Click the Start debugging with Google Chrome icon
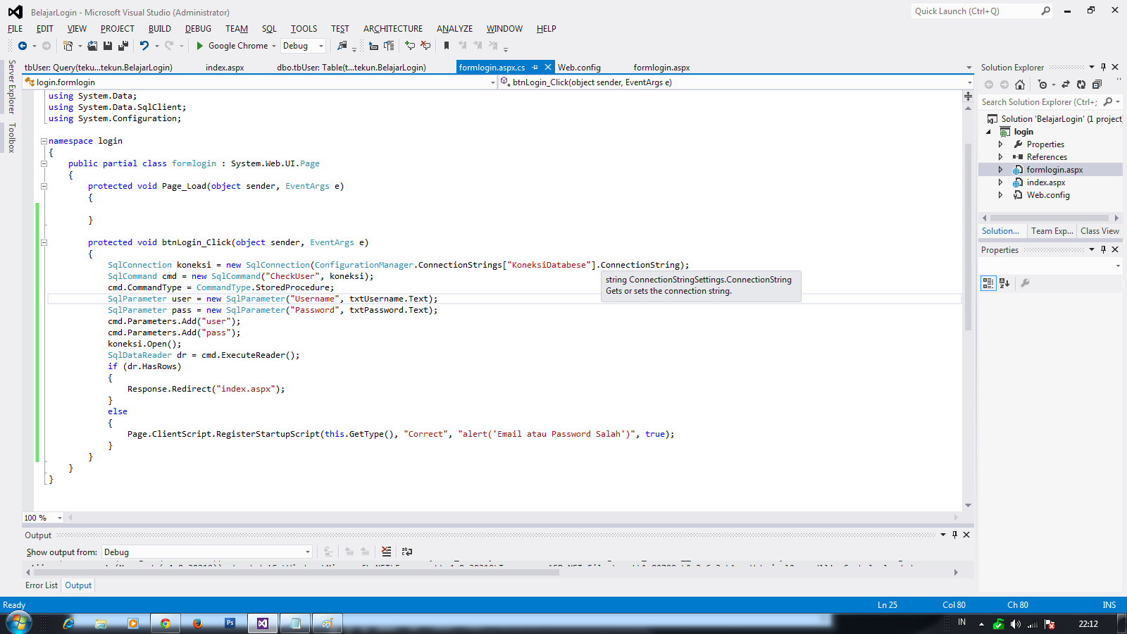The width and height of the screenshot is (1127, 634). [x=199, y=46]
